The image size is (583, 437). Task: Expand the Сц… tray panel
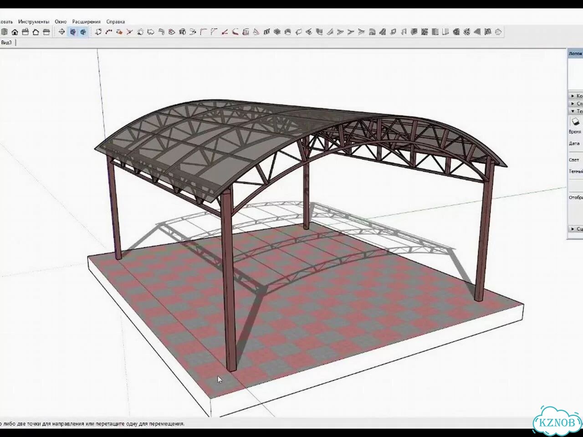click(x=576, y=229)
